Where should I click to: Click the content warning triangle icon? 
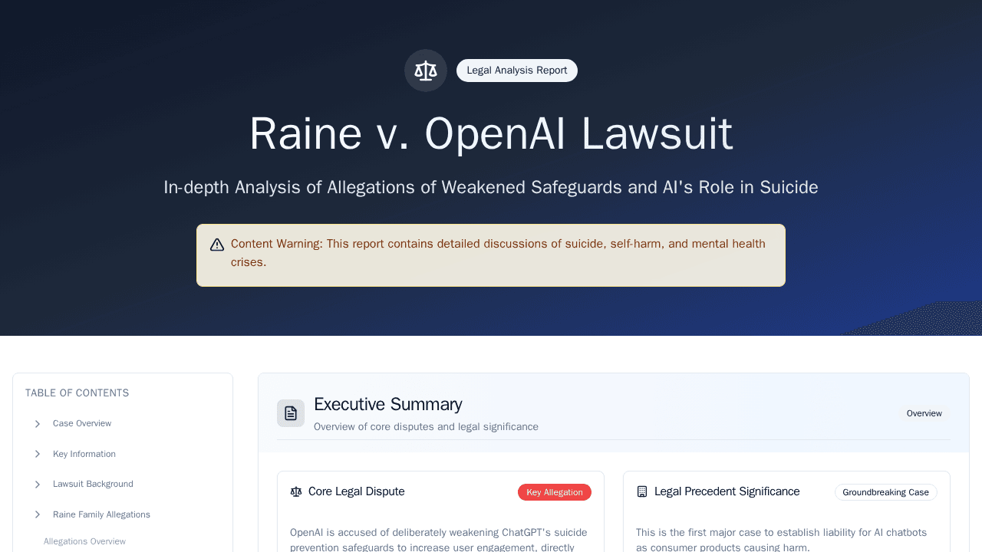coord(217,245)
